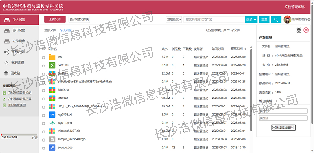Tick the checkbox for sousuo.doc
The width and height of the screenshot is (314, 153).
(44, 148)
